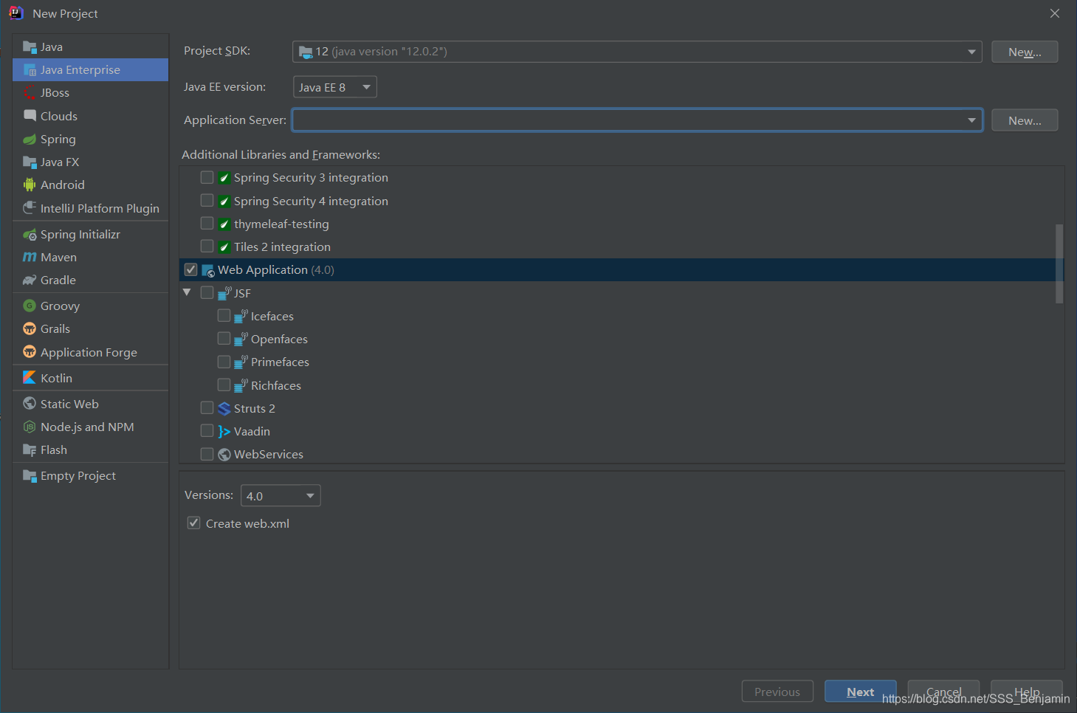Click the Grails icon
Image resolution: width=1077 pixels, height=713 pixels.
pyautogui.click(x=30, y=329)
